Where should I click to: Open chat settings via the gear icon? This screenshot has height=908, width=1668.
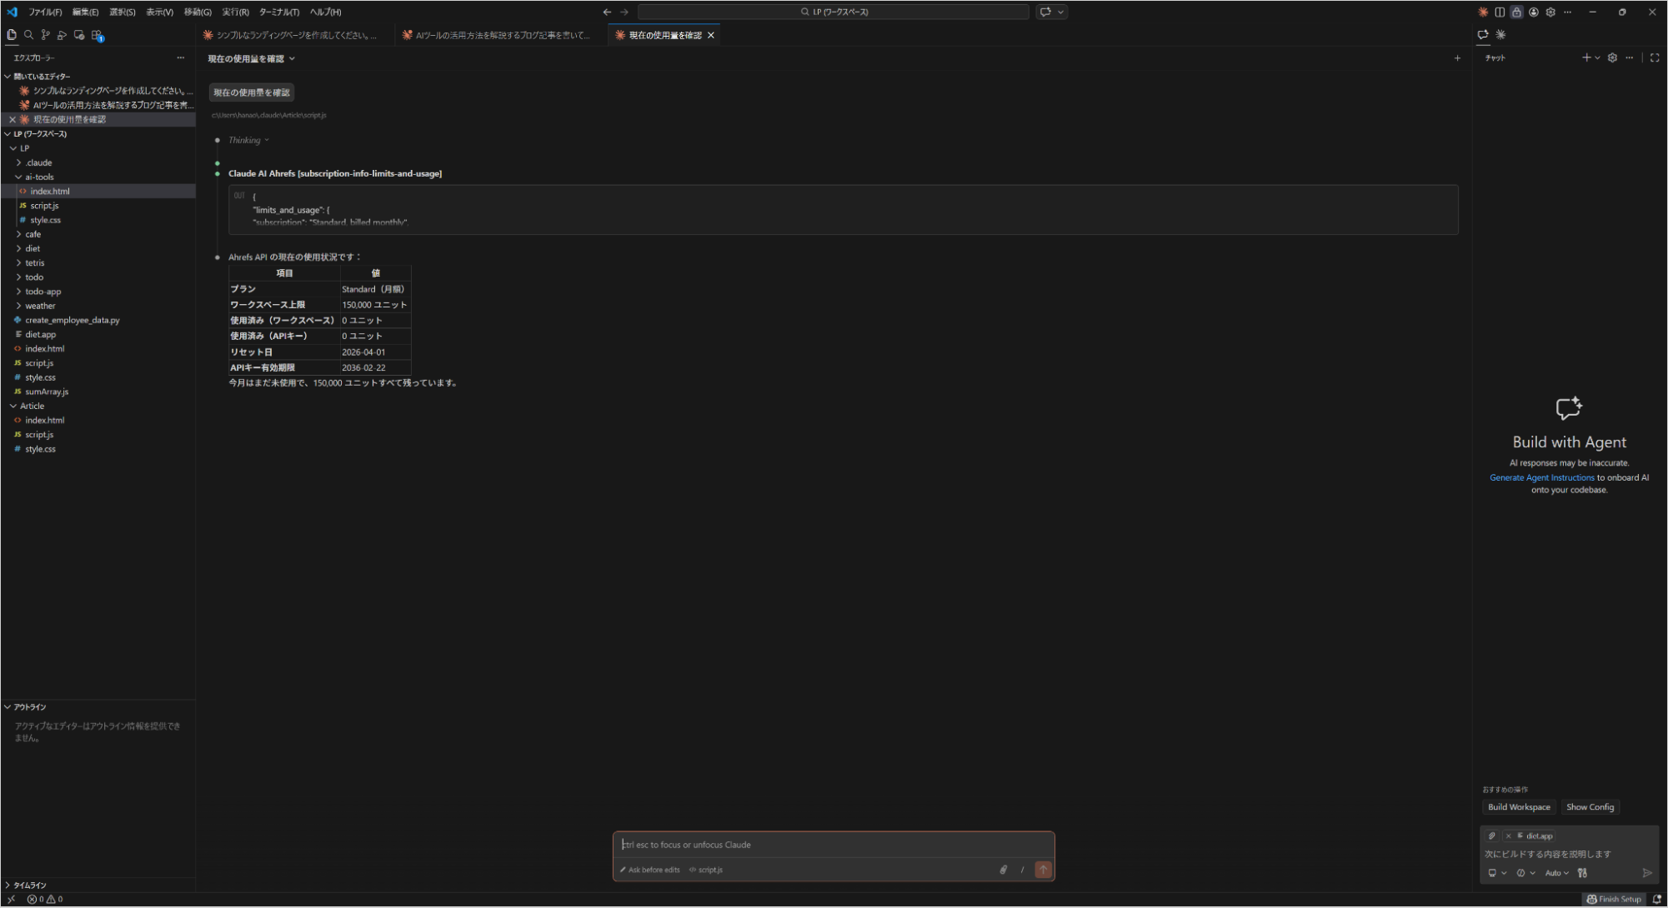pos(1611,57)
